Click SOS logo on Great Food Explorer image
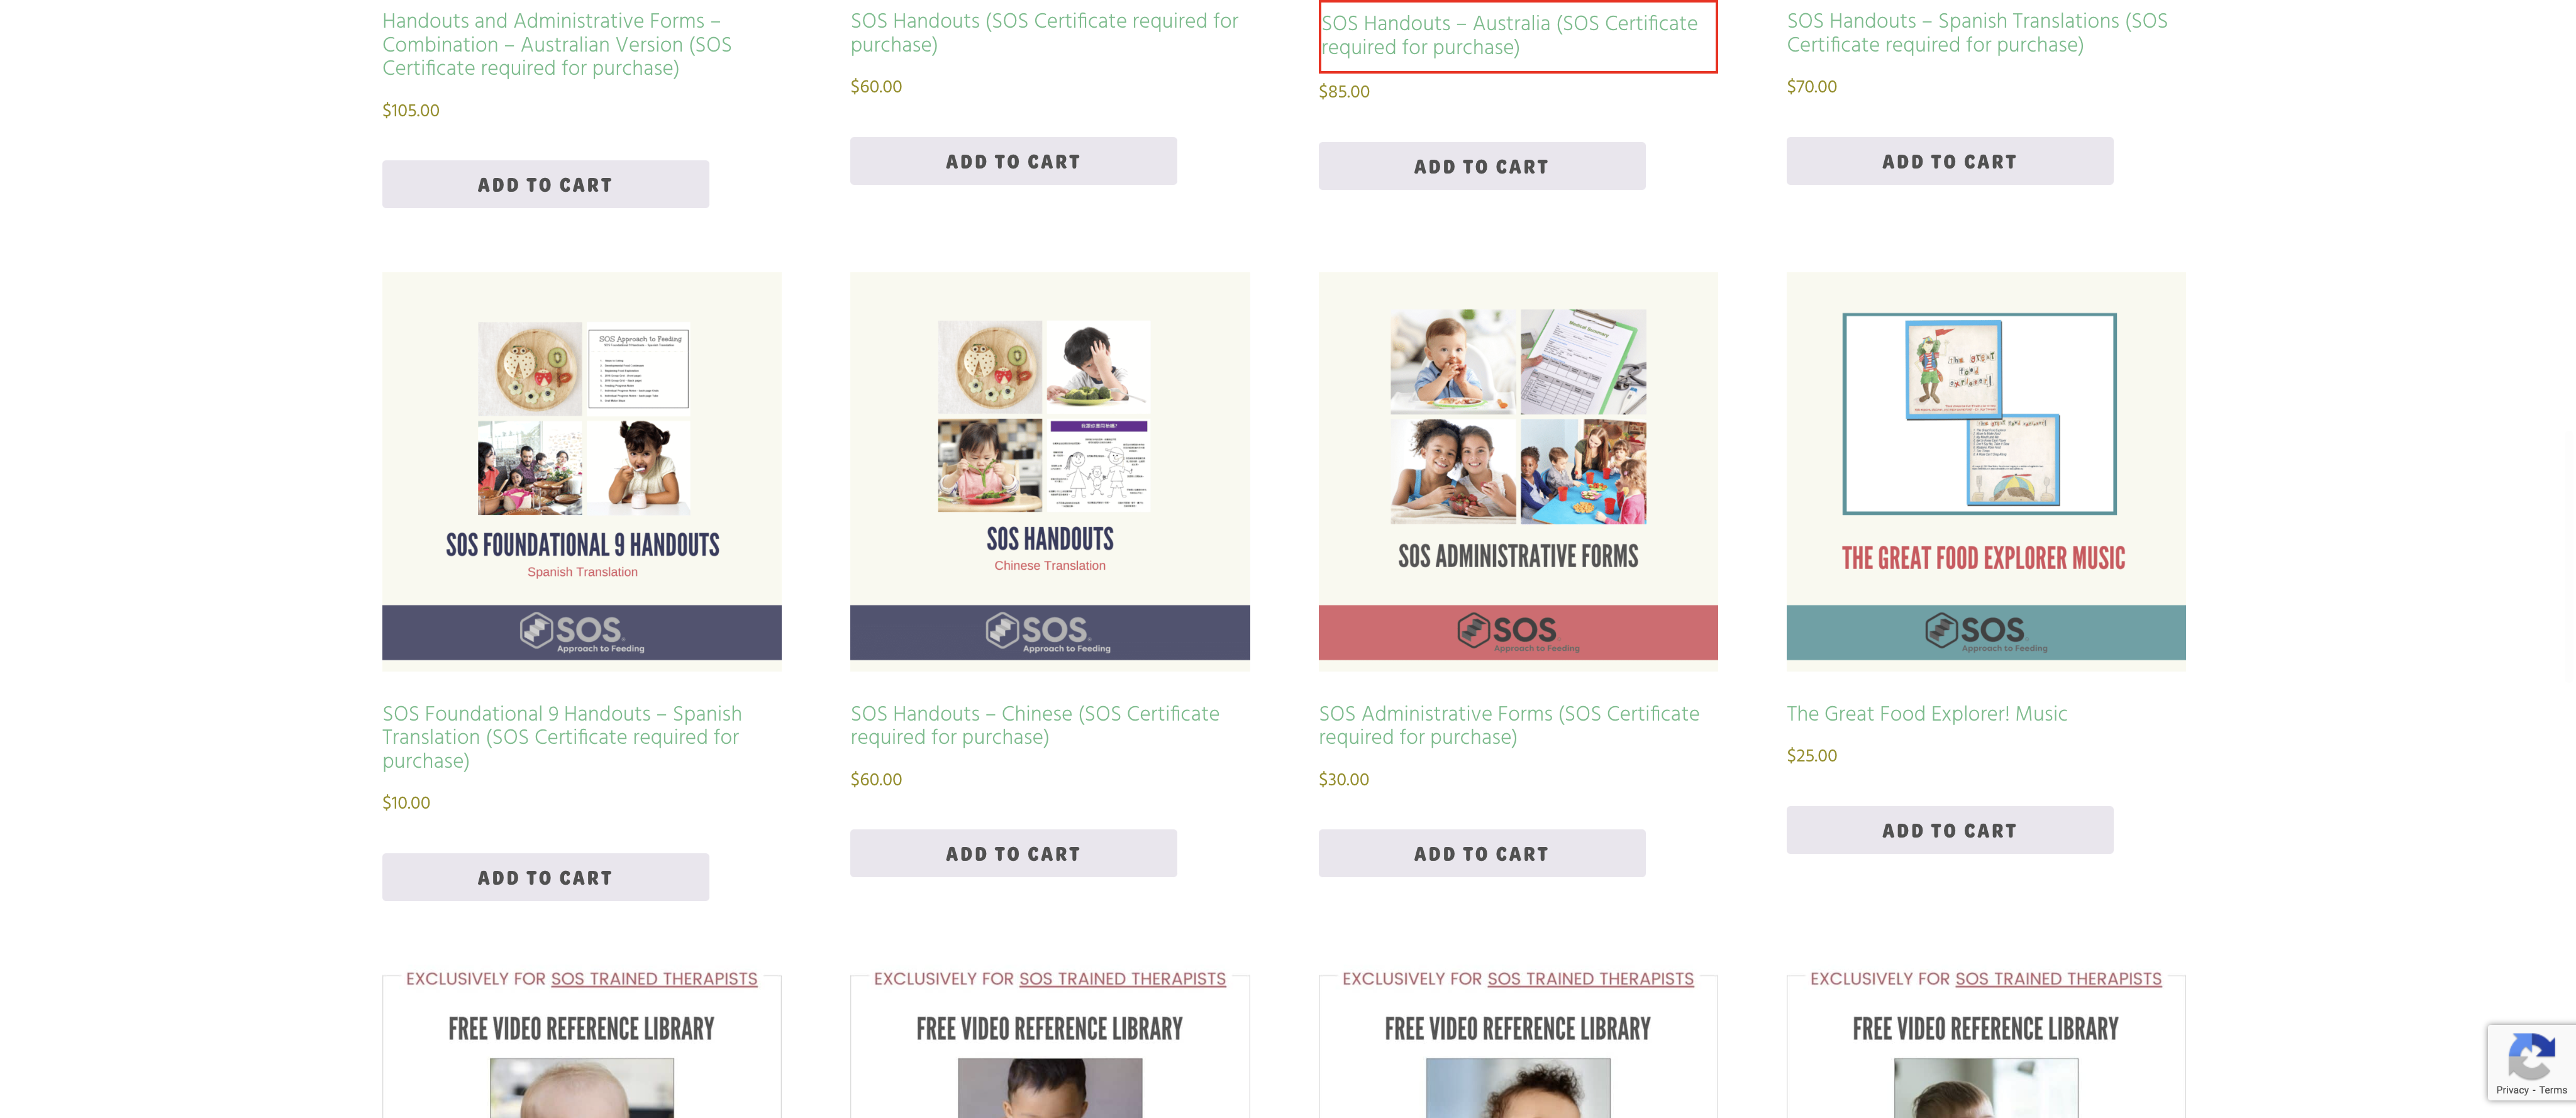Viewport: 2576px width, 1118px height. pyautogui.click(x=1985, y=632)
